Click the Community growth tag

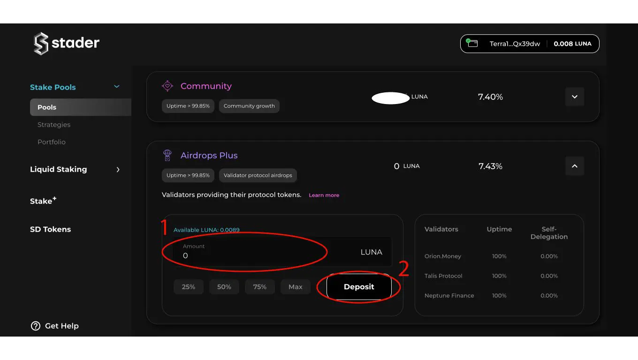click(x=249, y=106)
